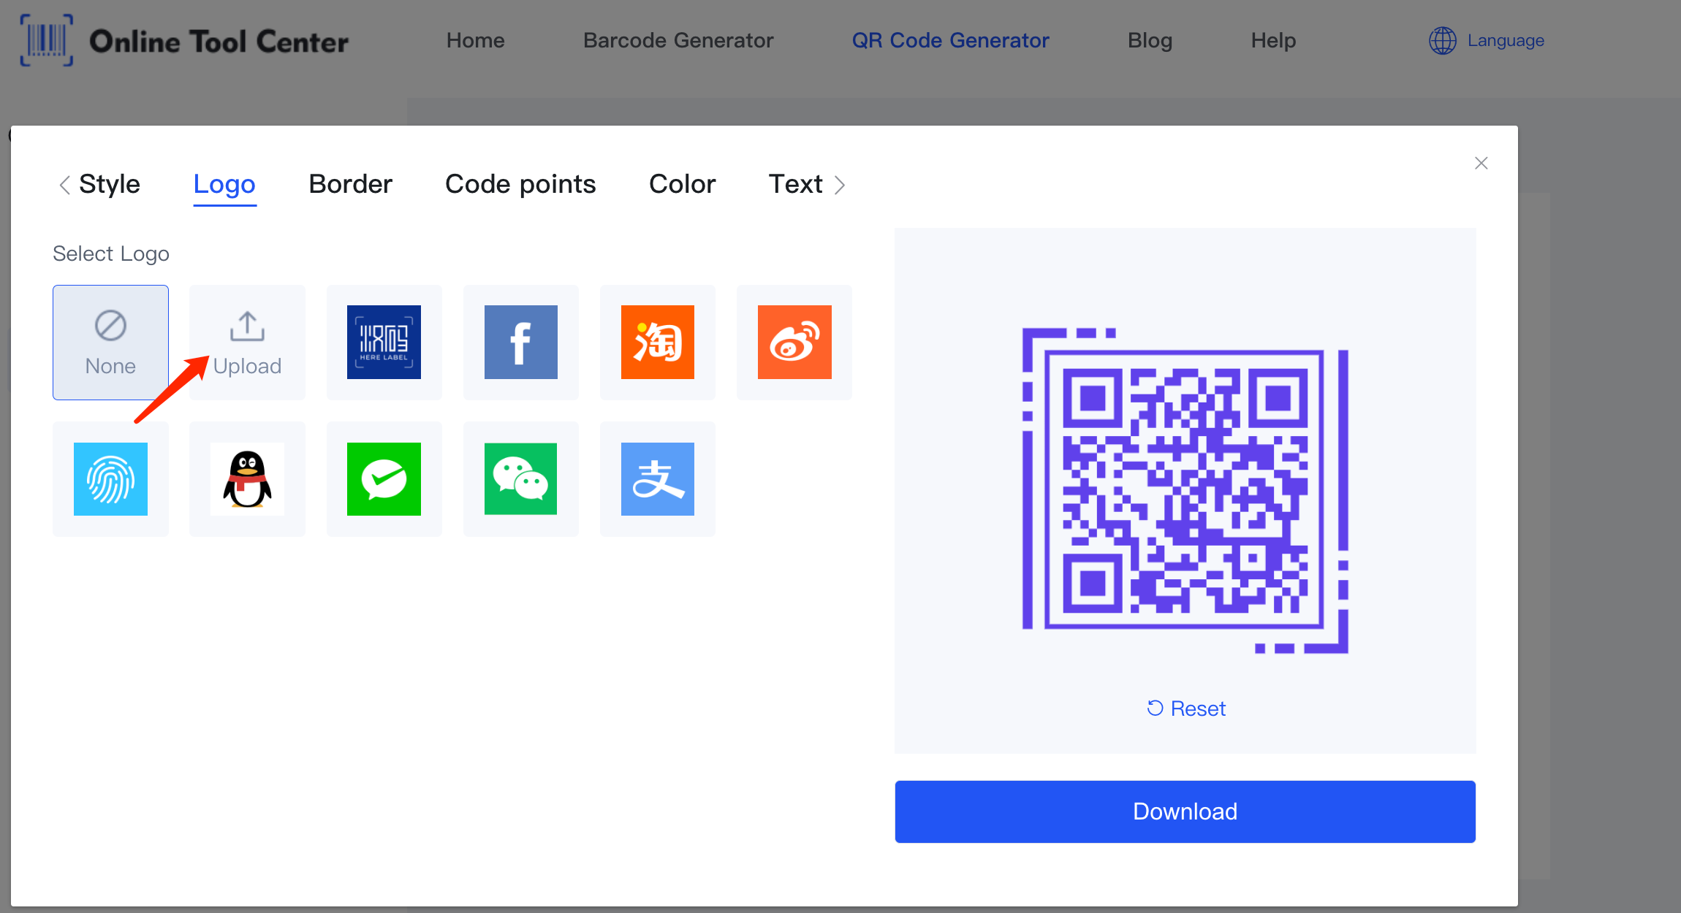Screen dimensions: 1681x913
Task: Select the Facebook logo icon
Action: [520, 340]
